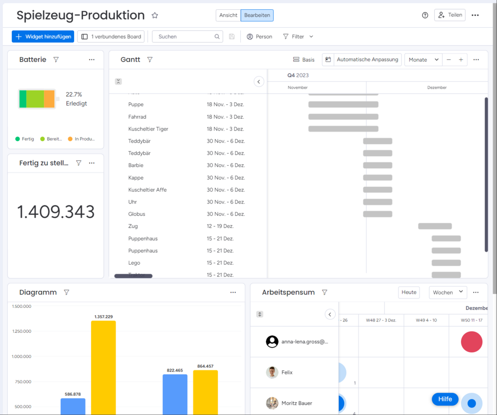The width and height of the screenshot is (497, 415).
Task: Click the Spielzeug-Produktion dashboard title
Action: tap(80, 15)
